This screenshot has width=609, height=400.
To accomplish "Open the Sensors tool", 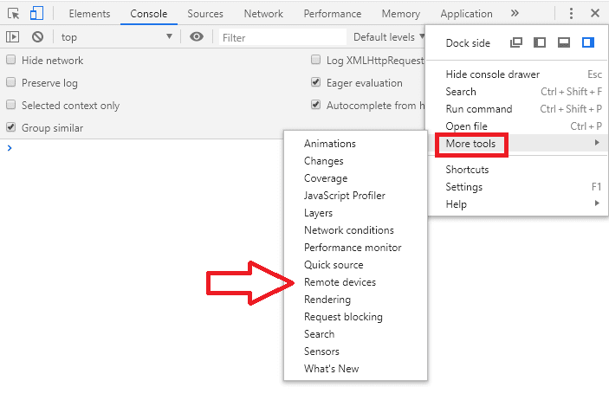I will [x=355, y=351].
